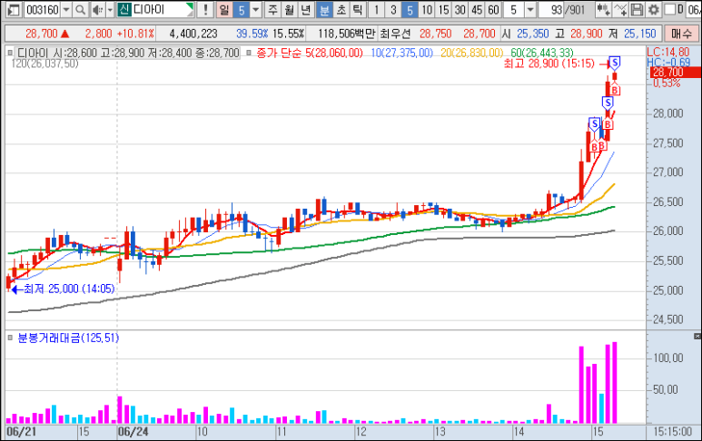
Task: Click the 118,506백만 trading value
Action: pos(347,34)
